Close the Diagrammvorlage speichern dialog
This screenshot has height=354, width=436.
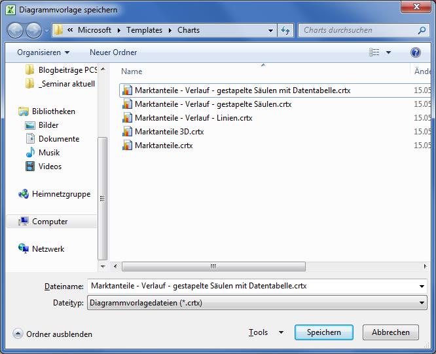pyautogui.click(x=416, y=7)
